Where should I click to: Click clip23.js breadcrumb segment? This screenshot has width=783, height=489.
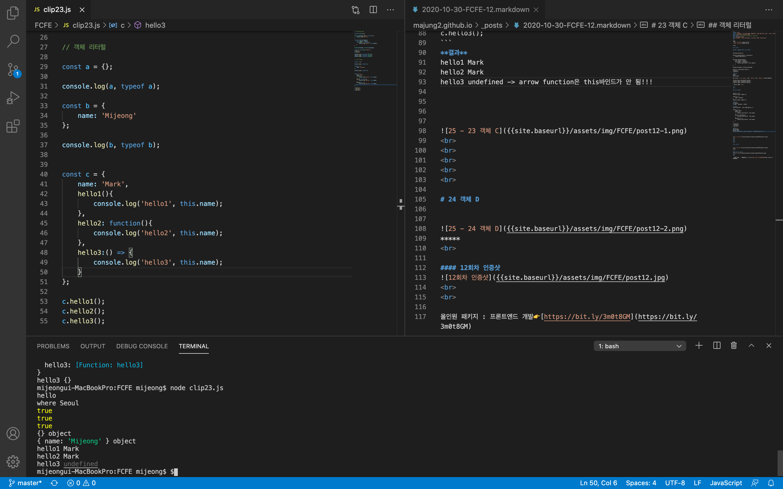coord(82,25)
